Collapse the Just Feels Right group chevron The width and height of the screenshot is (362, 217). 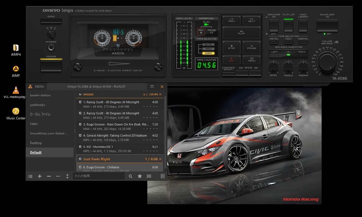click(x=160, y=159)
